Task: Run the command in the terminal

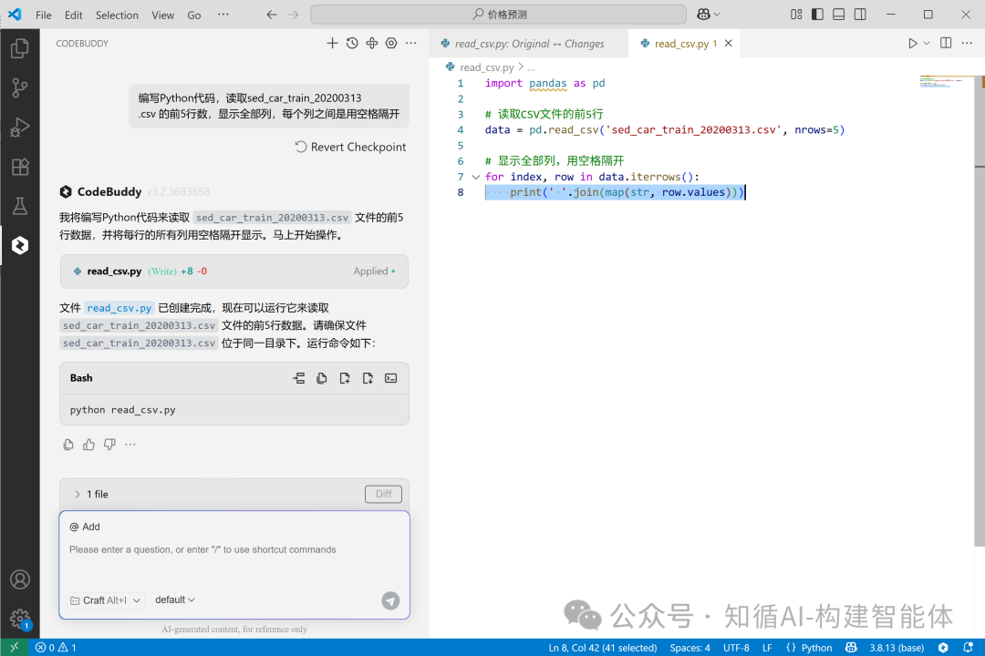Action: (390, 377)
